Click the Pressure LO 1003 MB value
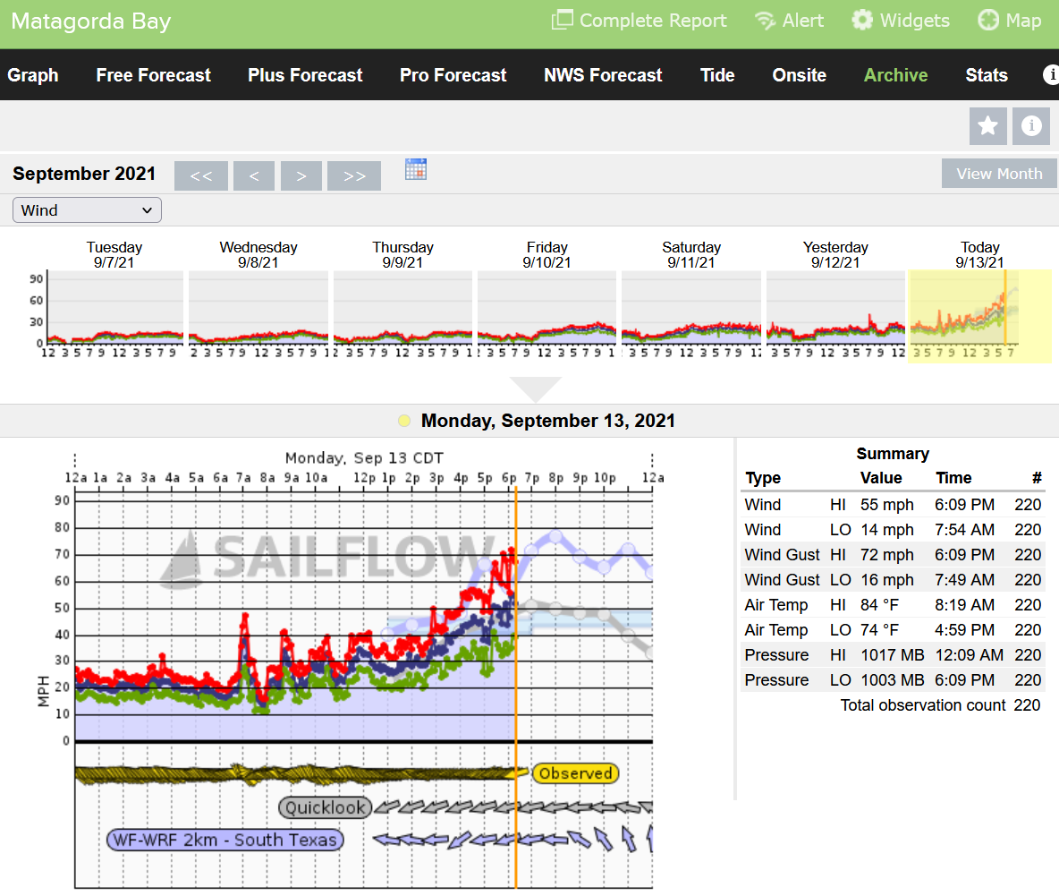Viewport: 1059px width, 896px height. point(892,679)
